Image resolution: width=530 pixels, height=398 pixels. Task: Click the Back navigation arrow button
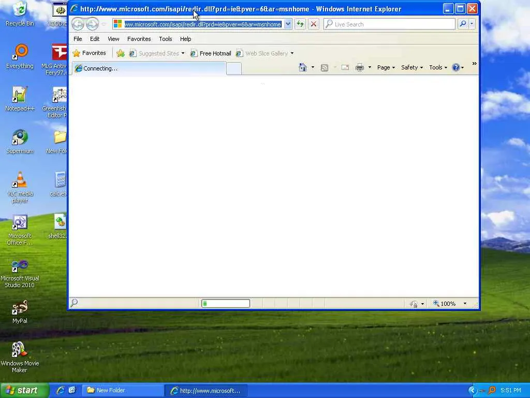coord(78,24)
